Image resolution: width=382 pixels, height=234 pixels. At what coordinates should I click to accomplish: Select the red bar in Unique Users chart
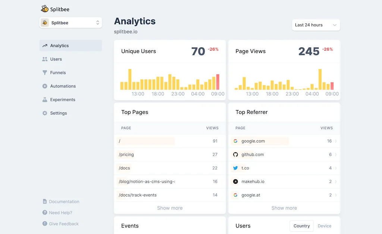[218, 82]
